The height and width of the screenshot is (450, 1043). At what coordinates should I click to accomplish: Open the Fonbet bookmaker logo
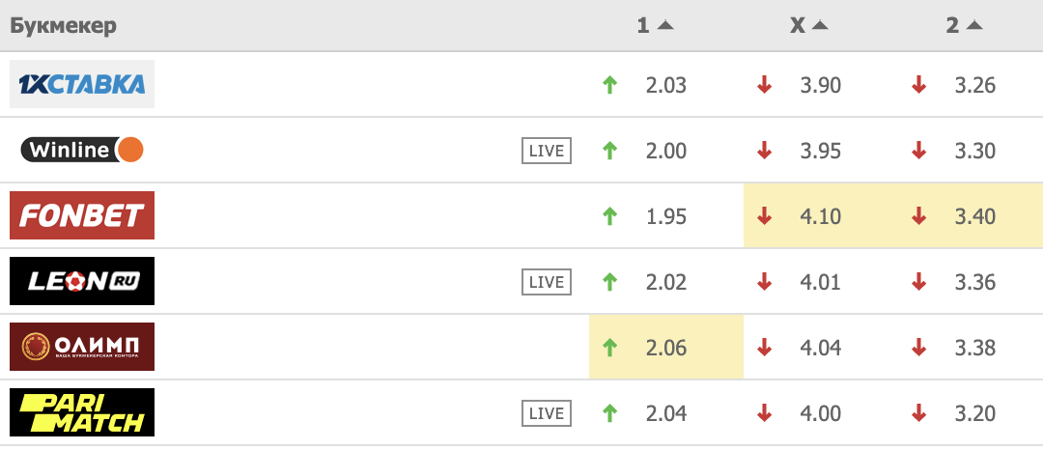tap(82, 215)
